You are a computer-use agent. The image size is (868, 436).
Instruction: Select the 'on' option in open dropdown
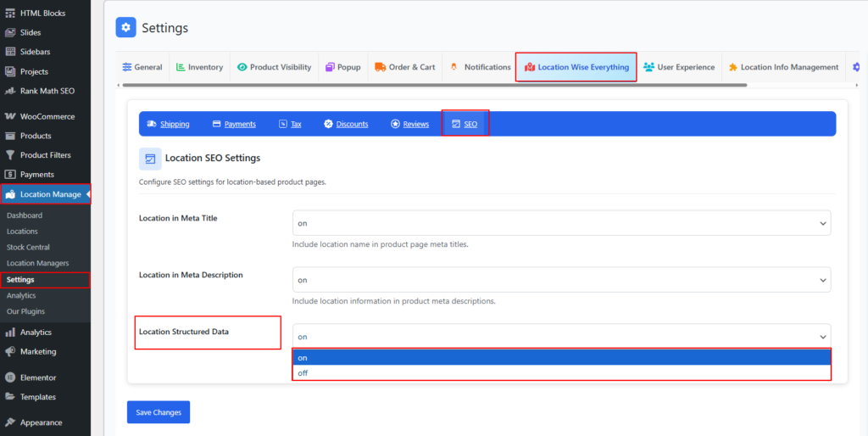pos(561,358)
